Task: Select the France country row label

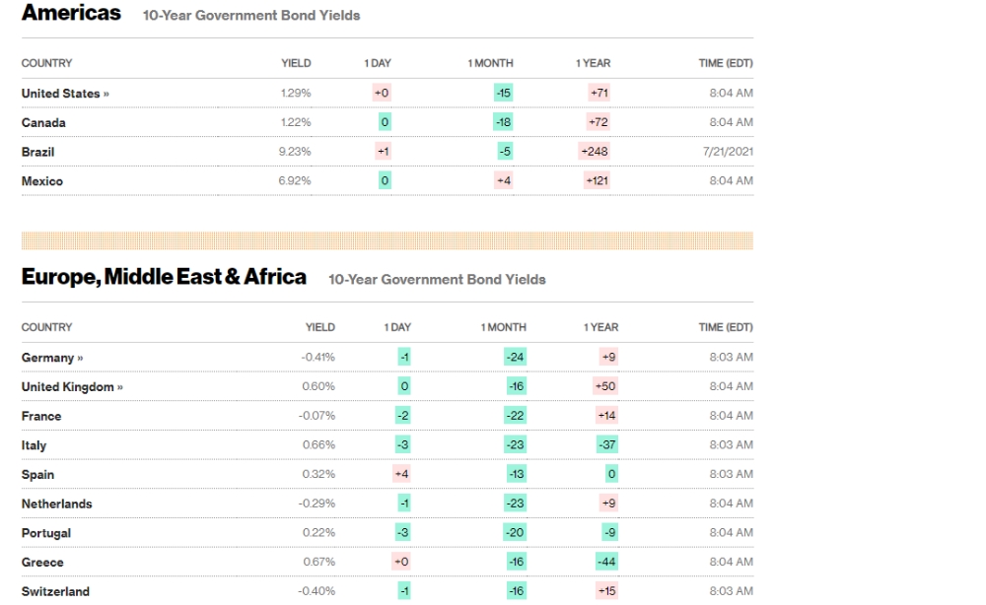Action: [41, 416]
